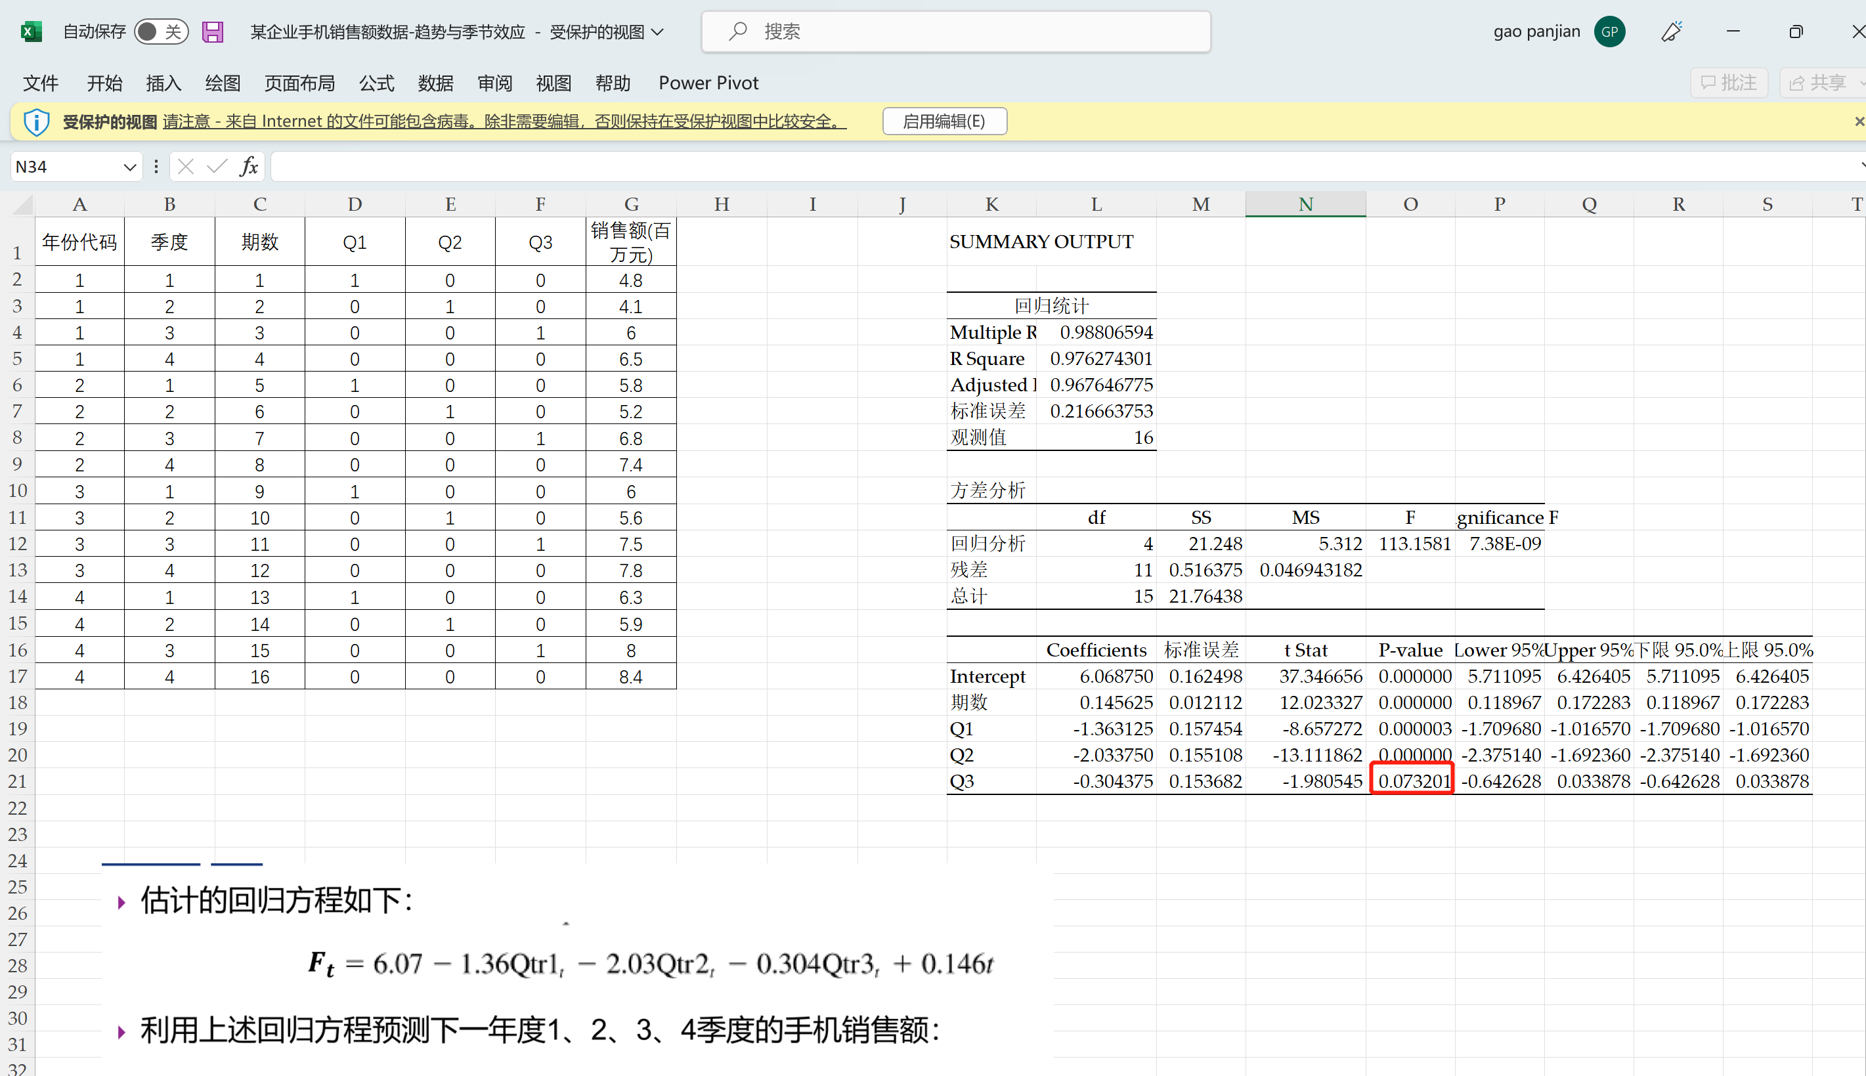Viewport: 1866px width, 1076px height.
Task: Click the insert function fx icon
Action: pos(249,166)
